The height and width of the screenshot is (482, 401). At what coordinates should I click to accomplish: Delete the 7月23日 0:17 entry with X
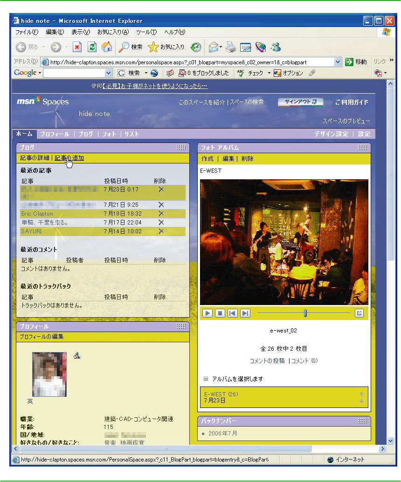(x=161, y=190)
